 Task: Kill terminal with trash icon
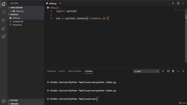(173, 71)
